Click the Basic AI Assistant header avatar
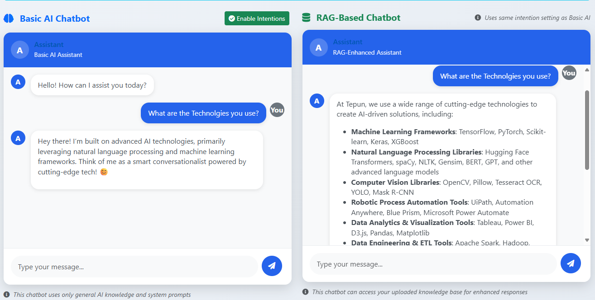Screen dimensions: 595x300 point(19,50)
